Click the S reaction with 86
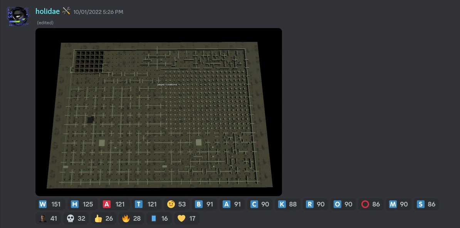 [426, 204]
